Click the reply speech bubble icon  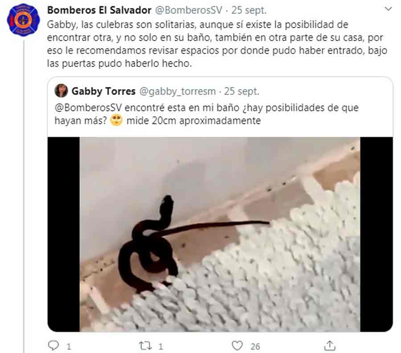[x=53, y=345]
